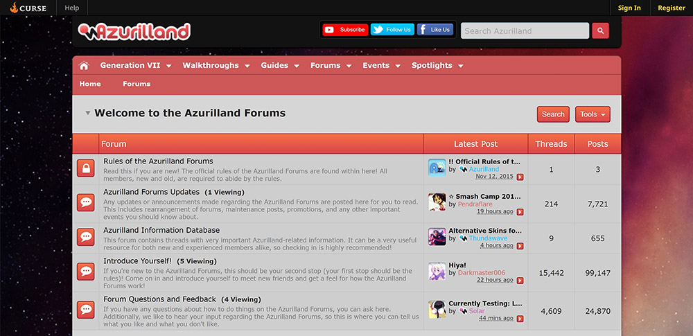Image resolution: width=693 pixels, height=336 pixels.
Task: Click the 4,609 threads count
Action: [551, 311]
